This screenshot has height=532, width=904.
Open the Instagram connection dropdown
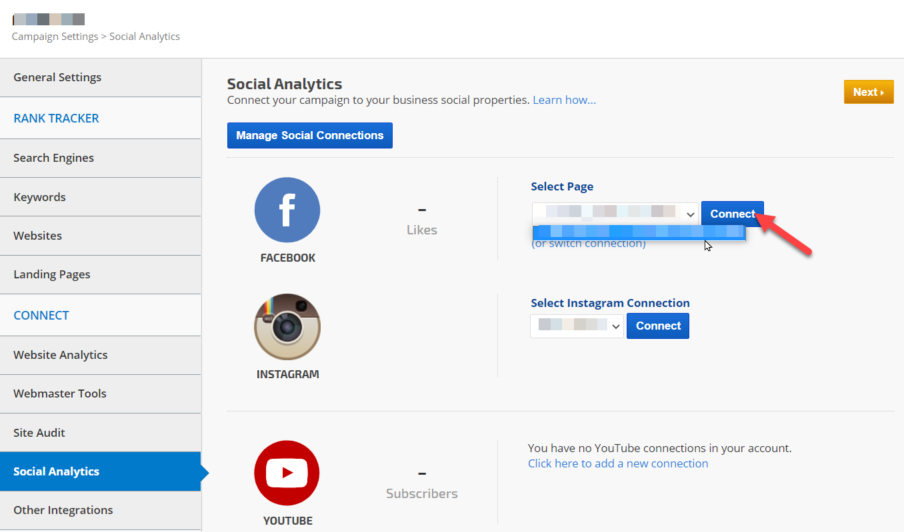577,326
